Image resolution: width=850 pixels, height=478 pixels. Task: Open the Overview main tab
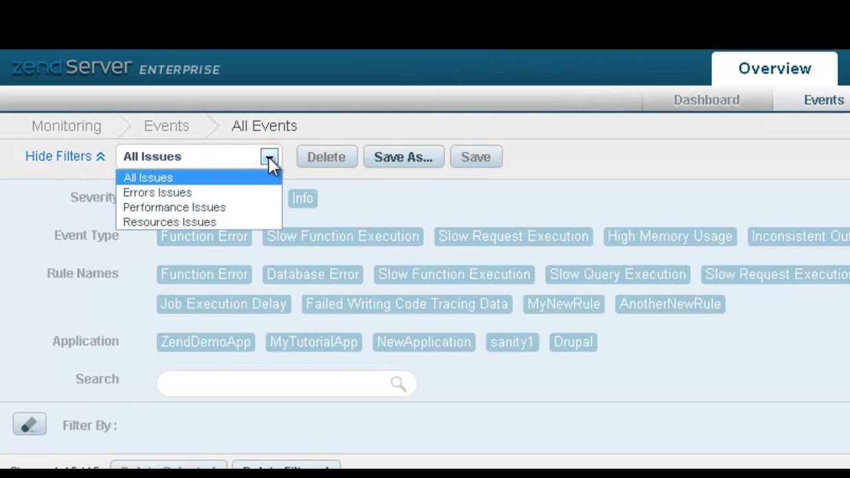pos(775,68)
